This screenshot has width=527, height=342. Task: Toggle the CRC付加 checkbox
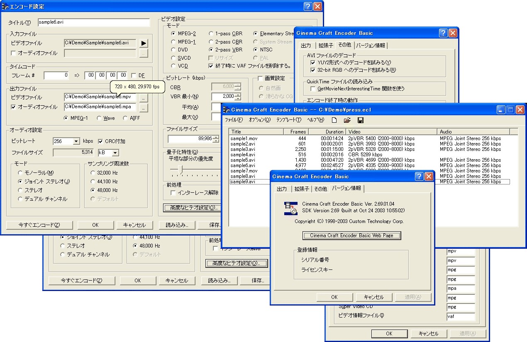pos(100,141)
